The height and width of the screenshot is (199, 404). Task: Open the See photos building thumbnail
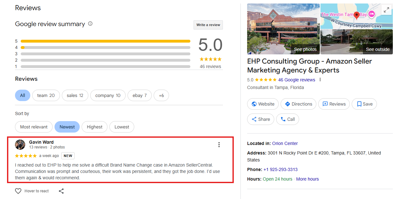tap(283, 29)
